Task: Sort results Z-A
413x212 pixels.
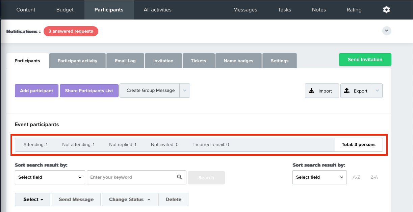Action: [x=374, y=177]
